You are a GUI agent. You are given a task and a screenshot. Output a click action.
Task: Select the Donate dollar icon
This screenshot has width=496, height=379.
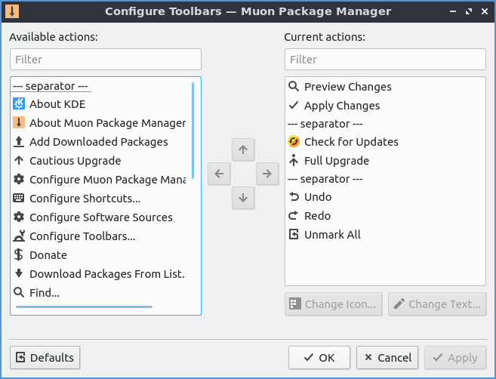(x=19, y=255)
